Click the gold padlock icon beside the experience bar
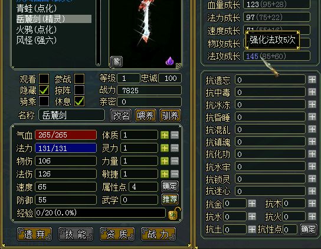 coord(173,214)
